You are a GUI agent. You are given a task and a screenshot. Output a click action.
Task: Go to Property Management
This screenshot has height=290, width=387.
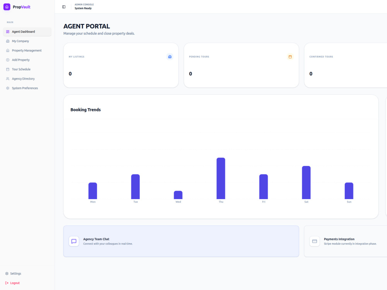point(27,50)
